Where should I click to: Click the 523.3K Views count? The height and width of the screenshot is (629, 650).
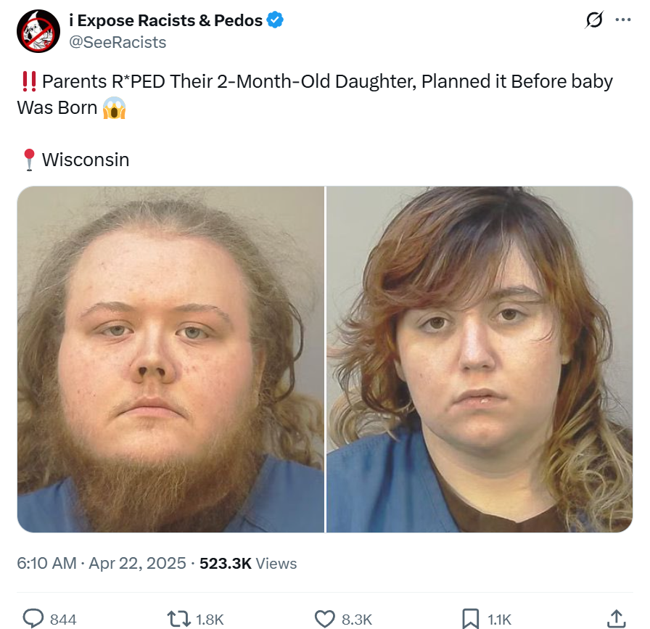tap(248, 563)
